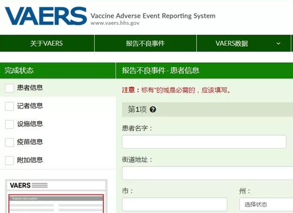Click the 设施信息 label in the sidebar
293x213 pixels.
(x=30, y=124)
